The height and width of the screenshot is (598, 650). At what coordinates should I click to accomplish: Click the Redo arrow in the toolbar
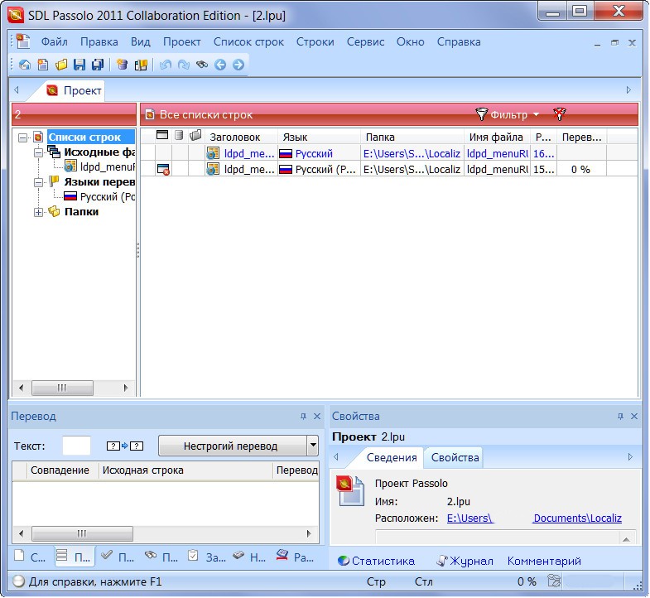pyautogui.click(x=184, y=65)
